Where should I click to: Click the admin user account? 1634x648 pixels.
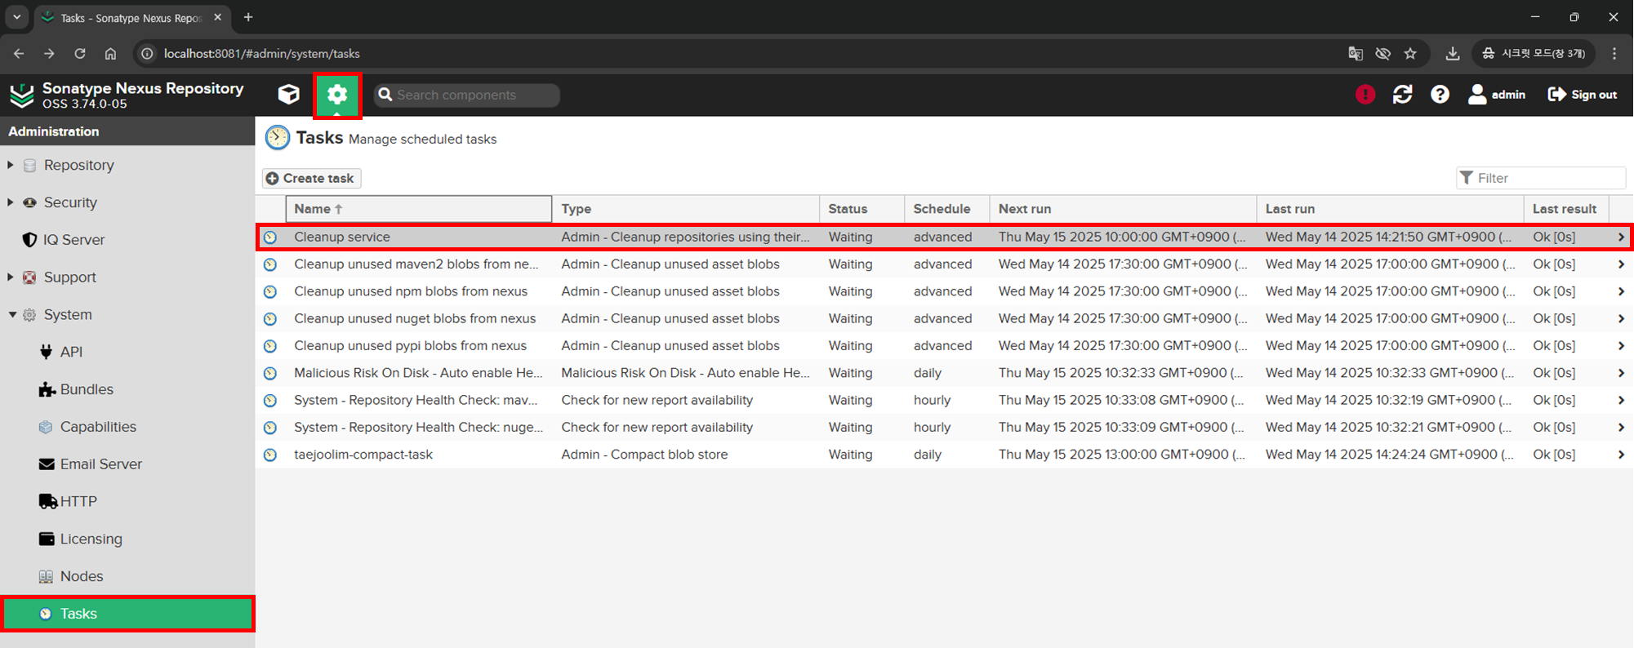pos(1497,95)
